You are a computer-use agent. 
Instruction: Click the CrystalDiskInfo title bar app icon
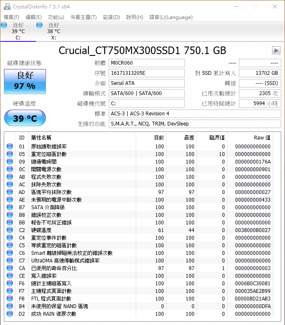[x=7, y=6]
